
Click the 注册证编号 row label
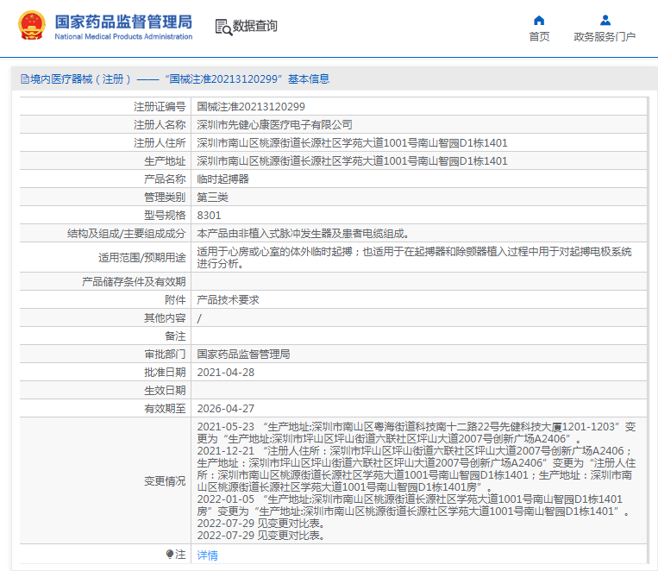[160, 107]
